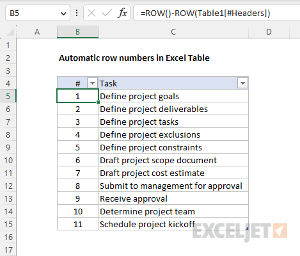
Task: Click row number cell showing 3
Action: point(77,122)
